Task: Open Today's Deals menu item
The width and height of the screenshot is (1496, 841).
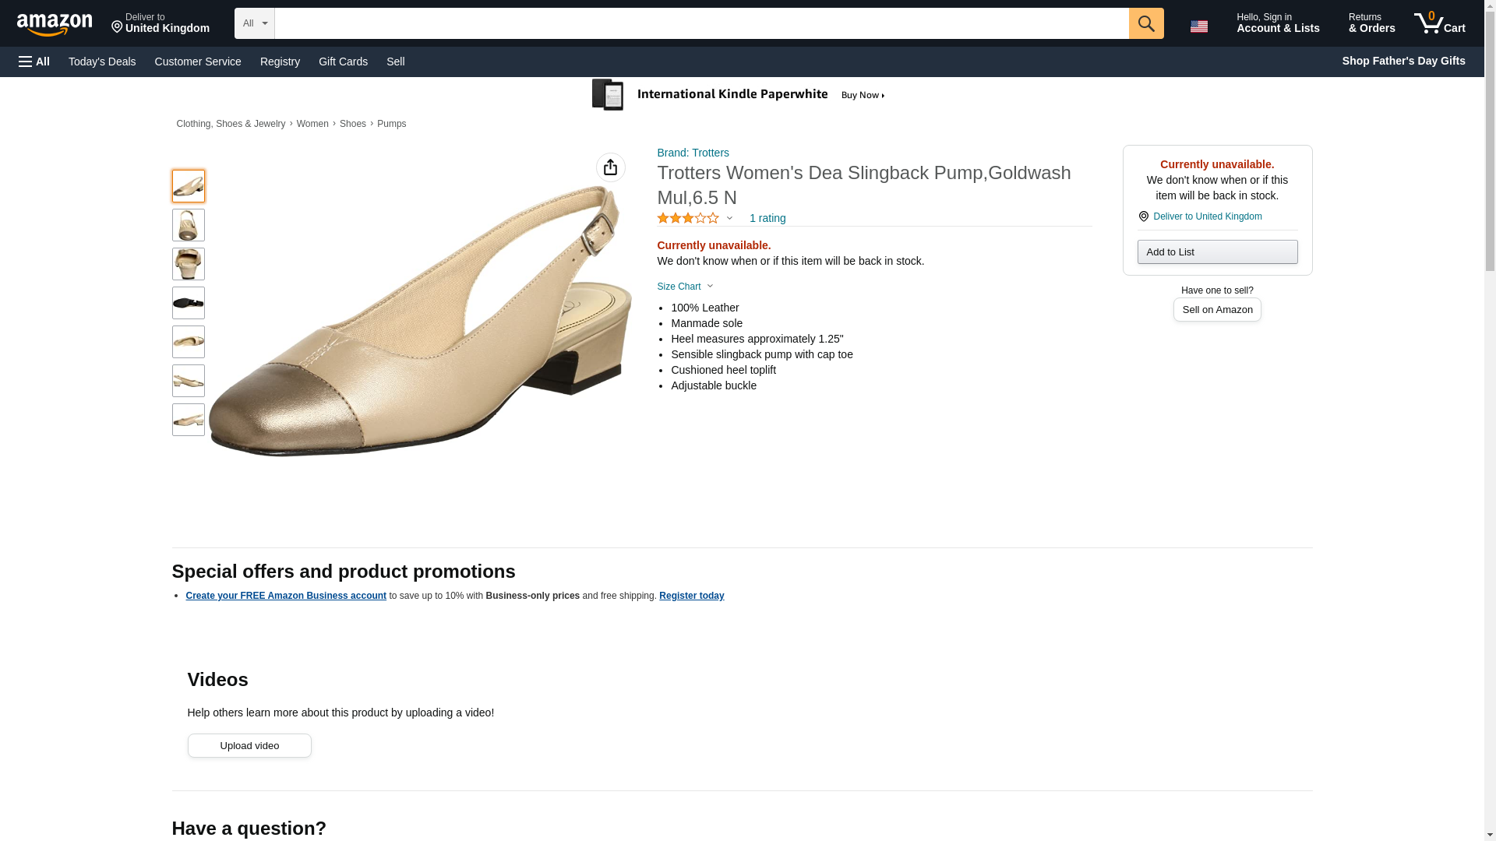Action: pos(102,62)
